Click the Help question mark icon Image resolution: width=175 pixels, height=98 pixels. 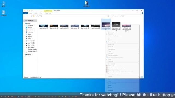(x=142, y=13)
